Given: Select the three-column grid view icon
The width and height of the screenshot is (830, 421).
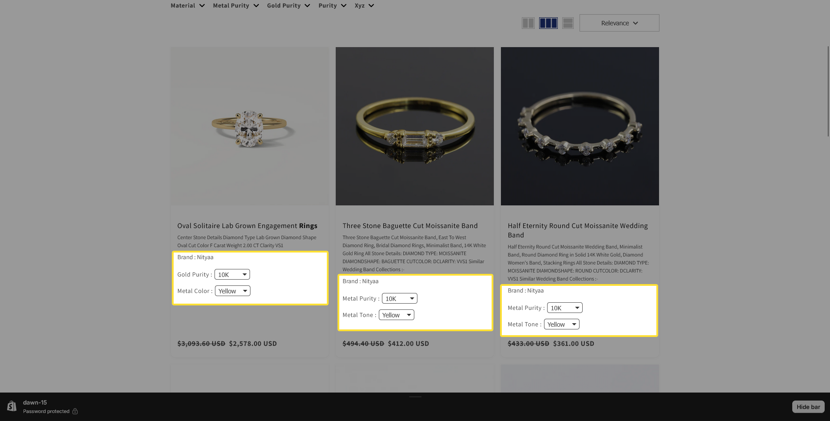Looking at the screenshot, I should click(x=548, y=23).
